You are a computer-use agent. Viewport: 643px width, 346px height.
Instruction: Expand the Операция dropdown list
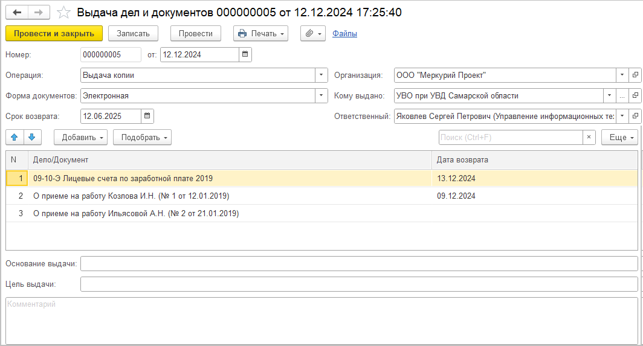pos(321,75)
